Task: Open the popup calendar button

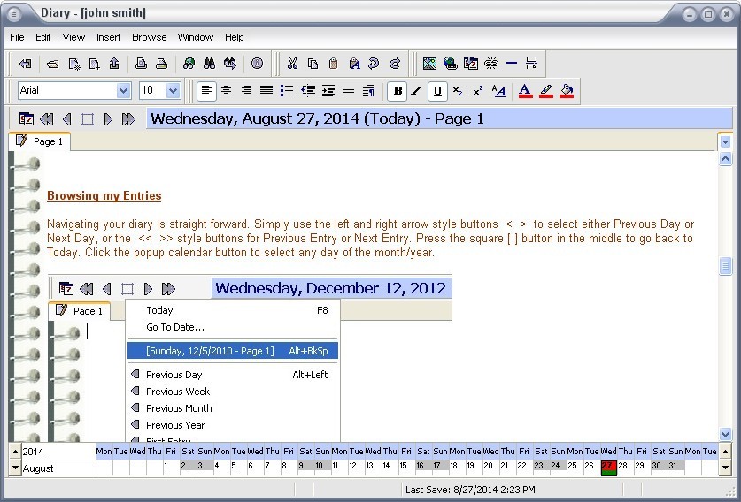Action: point(27,118)
